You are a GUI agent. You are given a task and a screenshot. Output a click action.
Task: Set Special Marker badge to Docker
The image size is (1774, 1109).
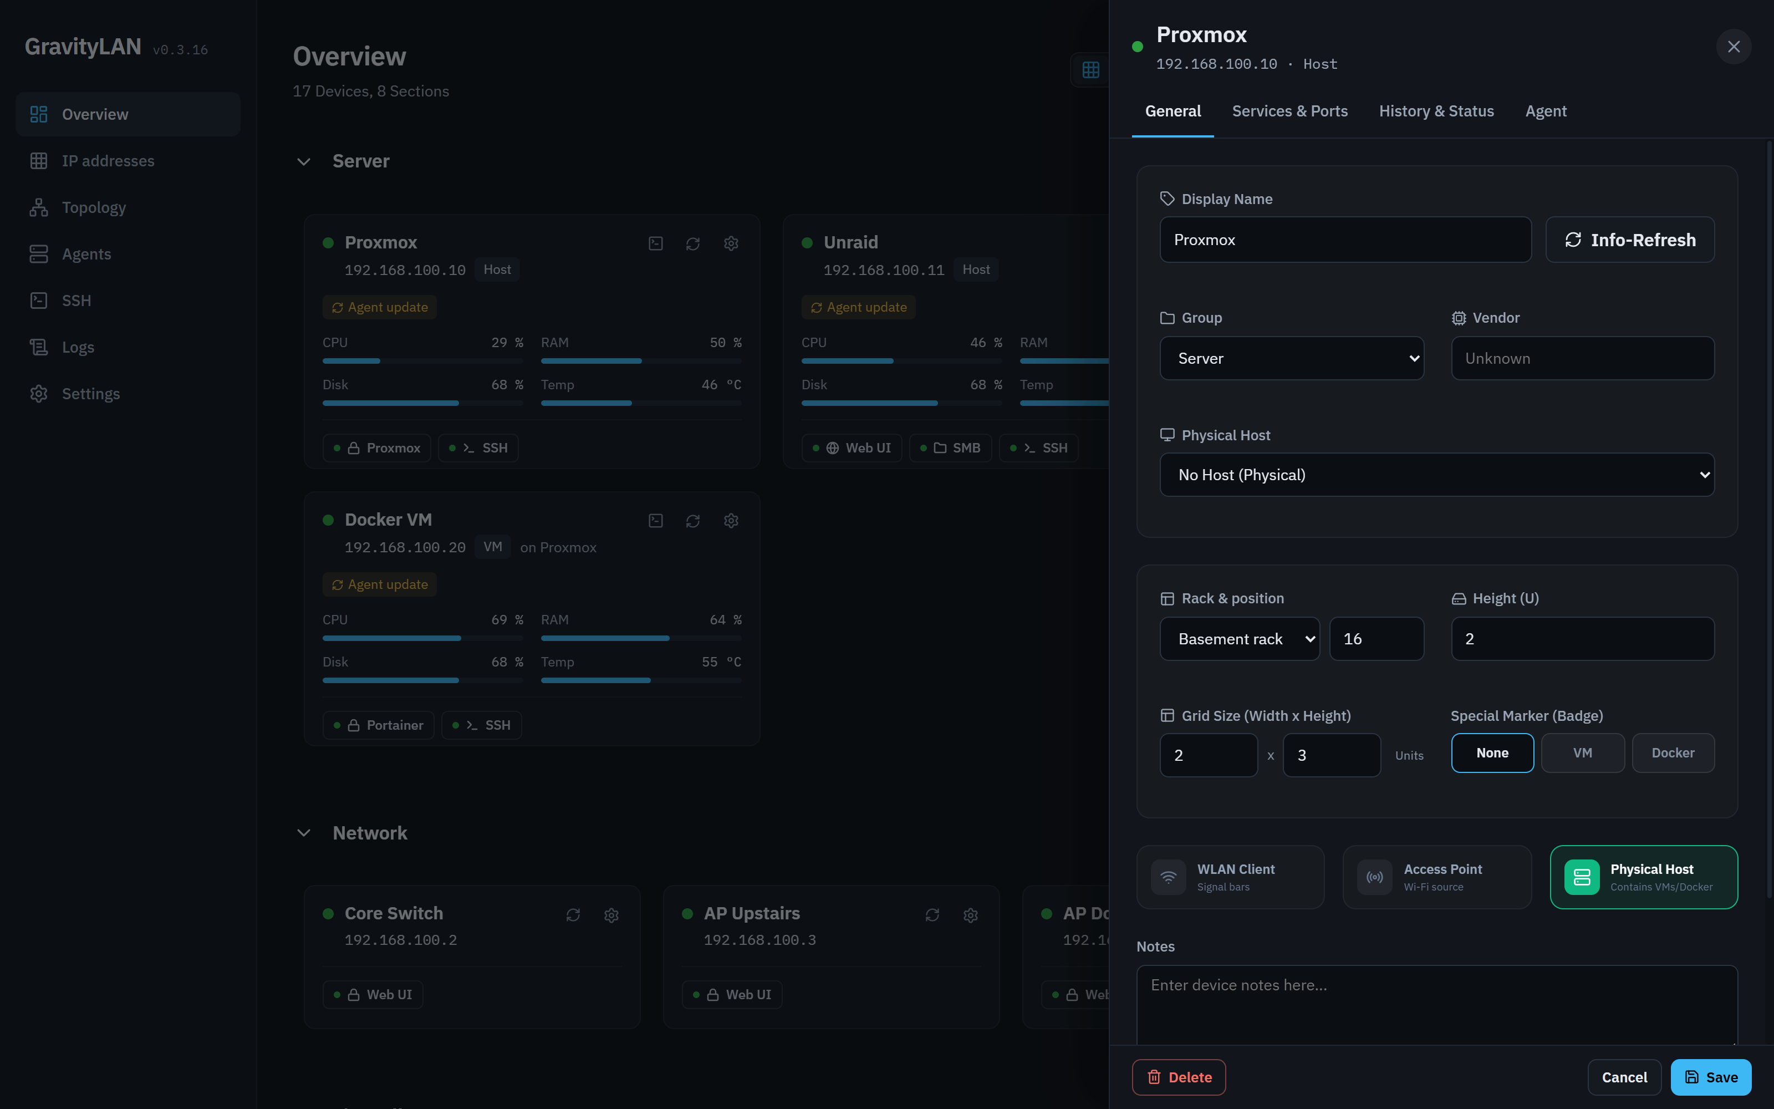[x=1673, y=753]
